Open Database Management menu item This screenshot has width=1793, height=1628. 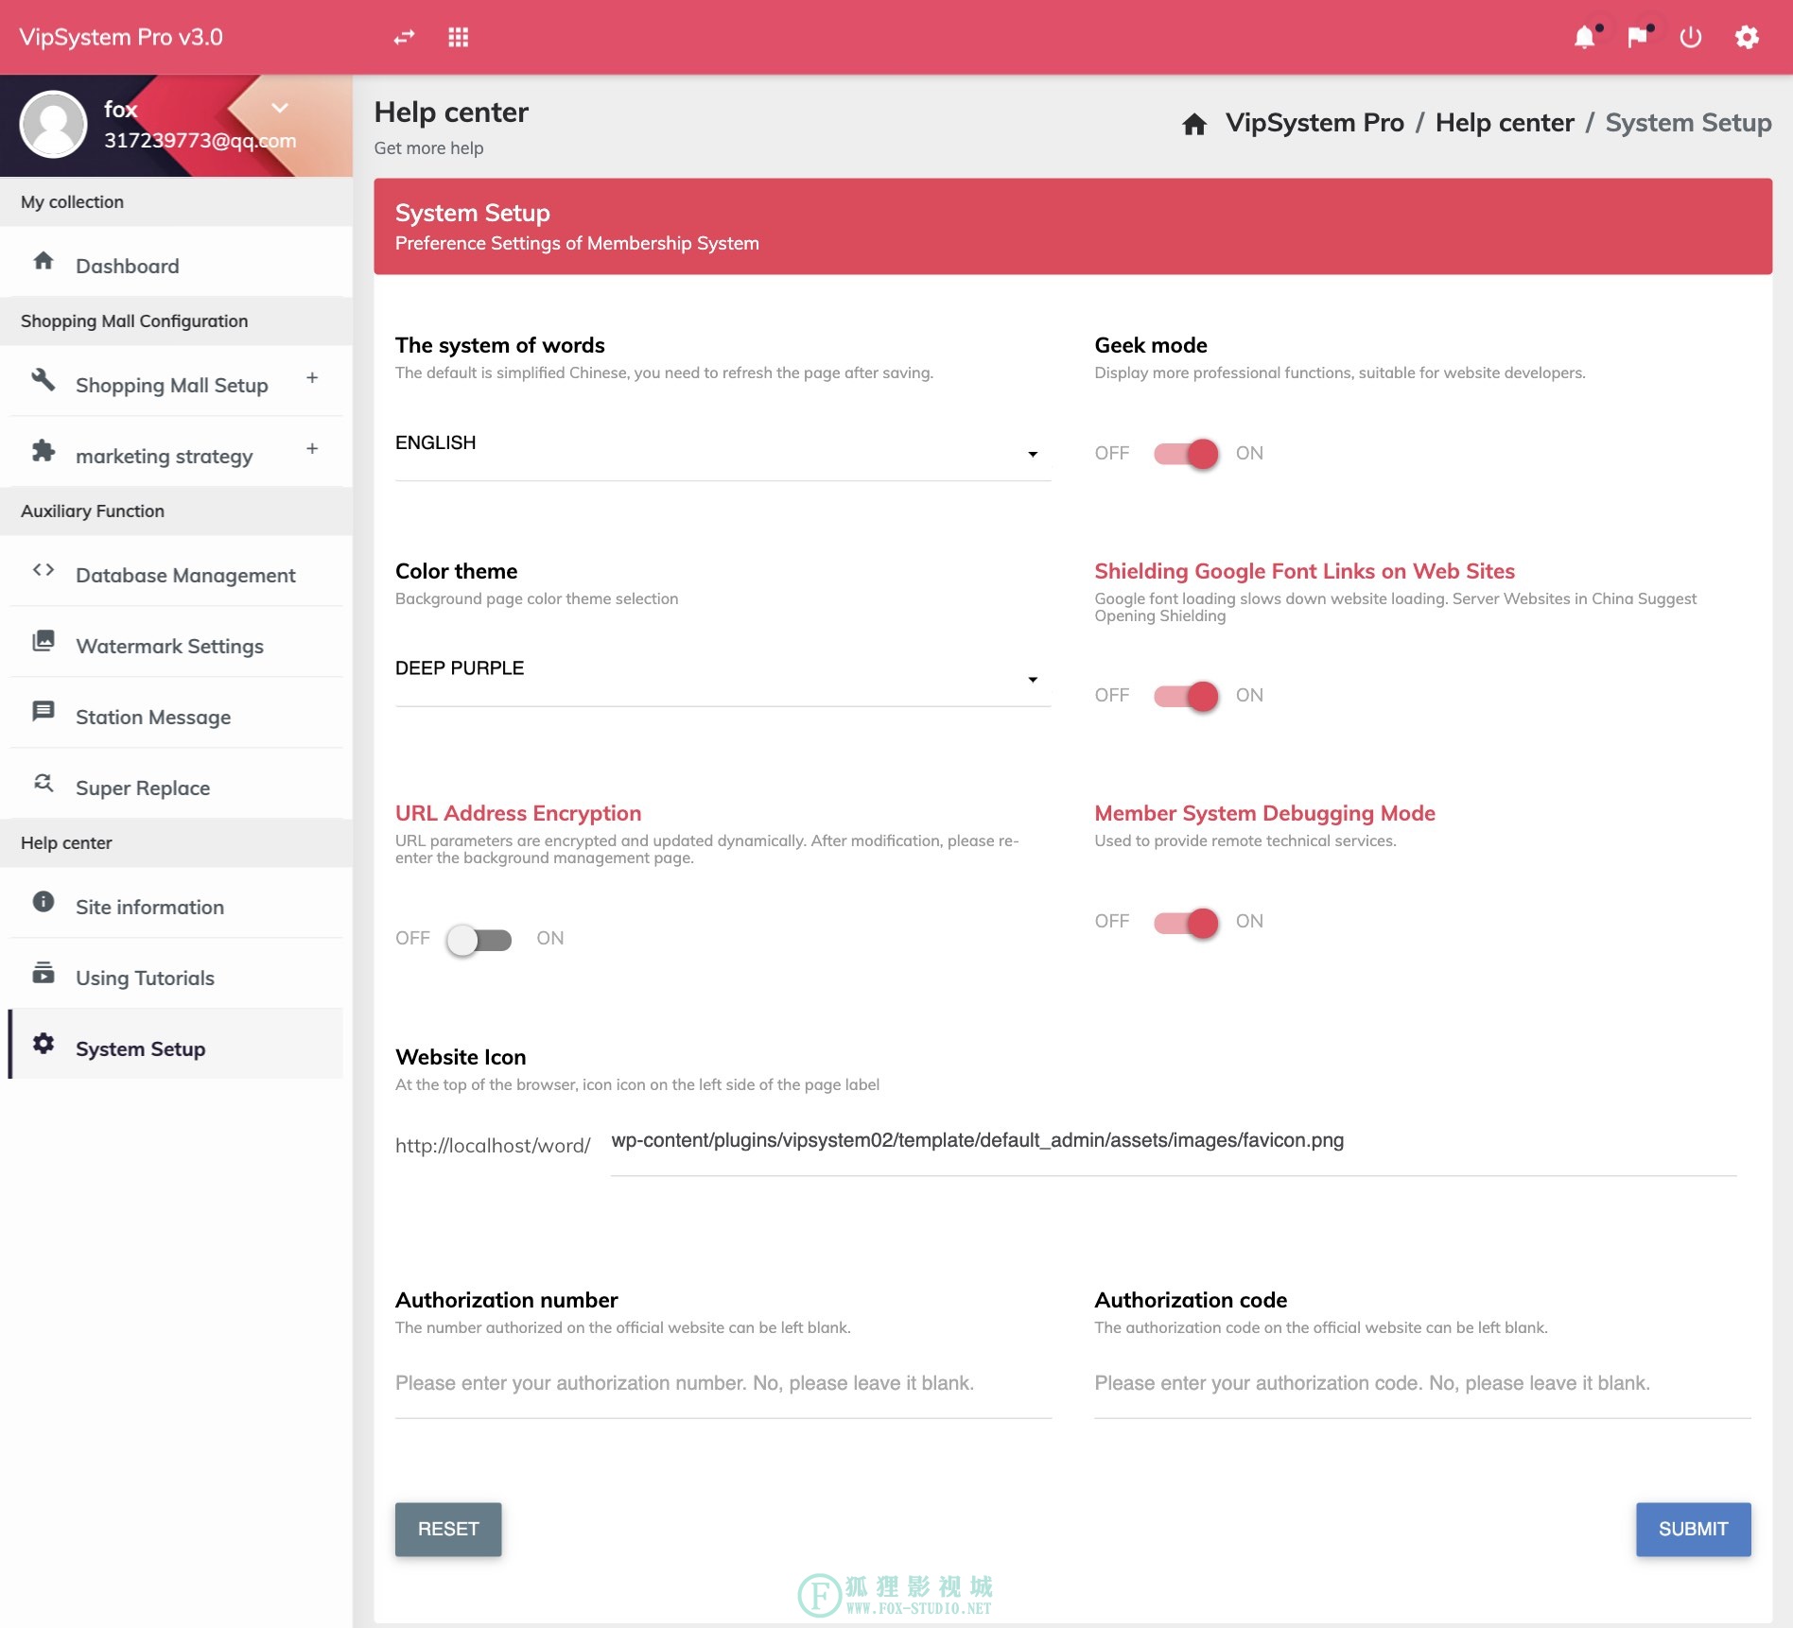[176, 570]
